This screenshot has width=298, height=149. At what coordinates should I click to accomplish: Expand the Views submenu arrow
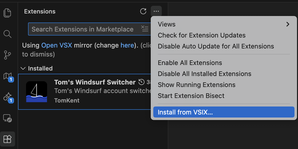click(288, 24)
